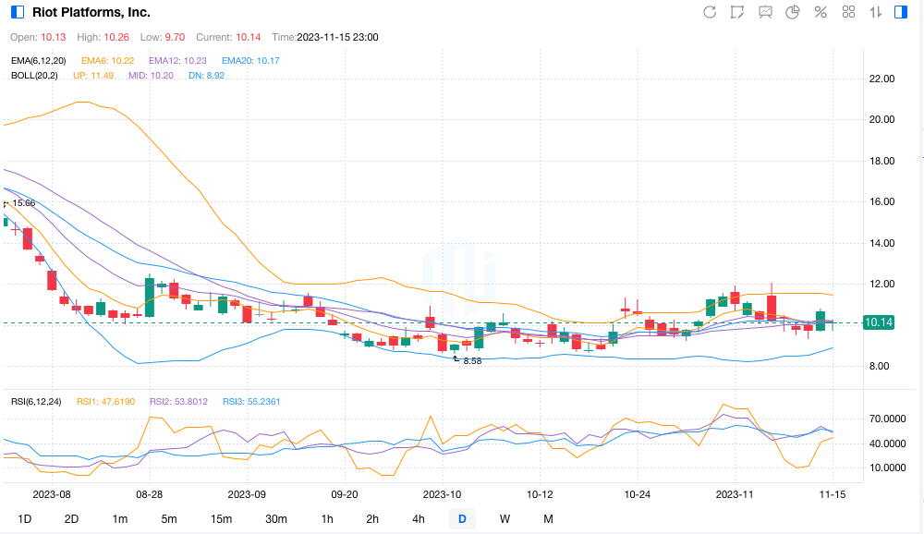Toggle left panel icon beside Riot Platforms
The width and height of the screenshot is (924, 534).
coord(17,12)
